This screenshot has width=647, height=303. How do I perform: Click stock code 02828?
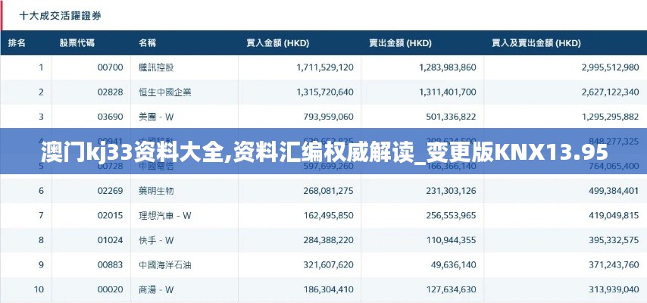pos(110,92)
